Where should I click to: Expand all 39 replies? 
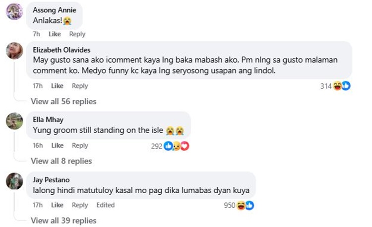[63, 221]
